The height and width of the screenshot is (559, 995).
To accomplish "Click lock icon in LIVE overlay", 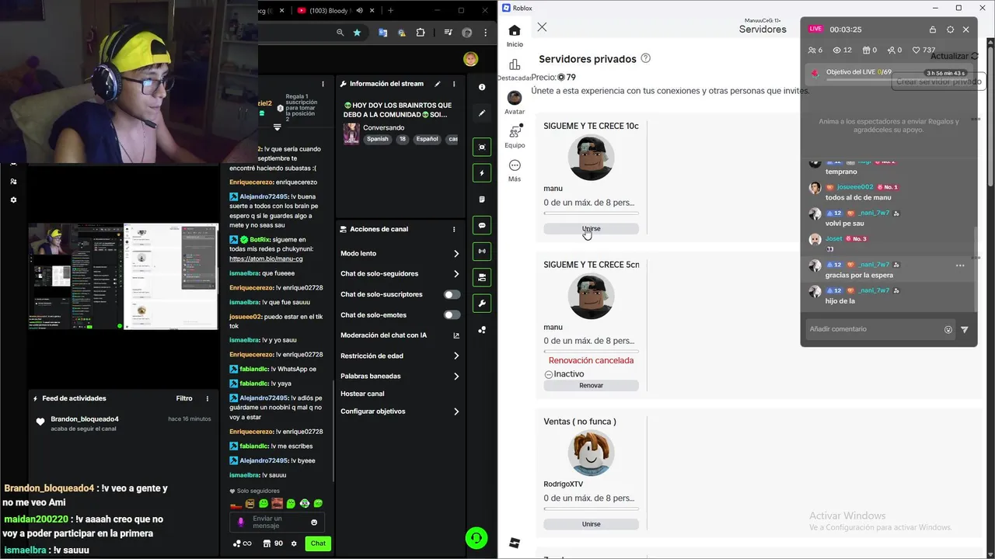I will click(933, 30).
